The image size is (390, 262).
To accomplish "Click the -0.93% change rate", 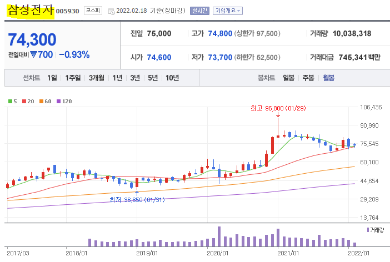I will point(74,55).
